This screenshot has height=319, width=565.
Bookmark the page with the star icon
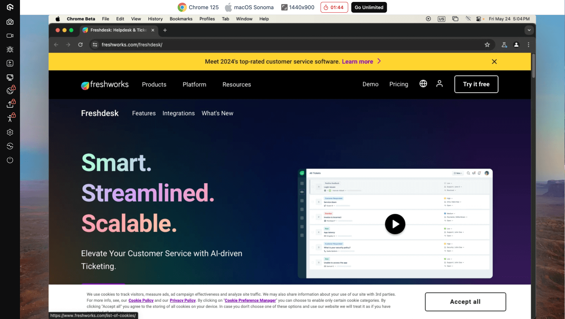487,44
